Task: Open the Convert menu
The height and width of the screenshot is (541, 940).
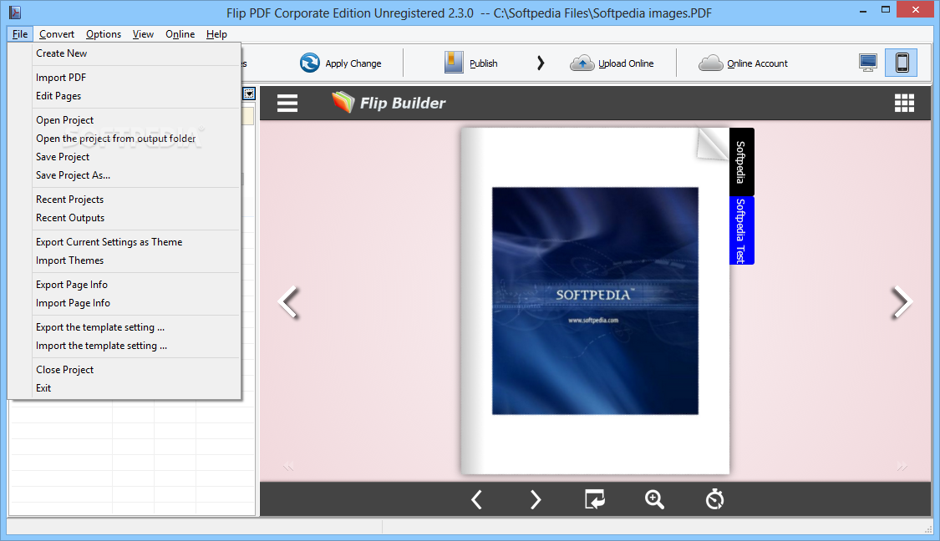Action: click(57, 34)
